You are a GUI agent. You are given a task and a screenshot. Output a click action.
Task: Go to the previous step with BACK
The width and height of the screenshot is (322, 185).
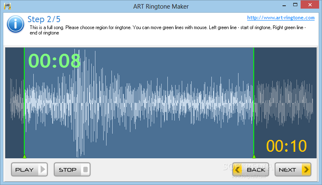click(250, 169)
